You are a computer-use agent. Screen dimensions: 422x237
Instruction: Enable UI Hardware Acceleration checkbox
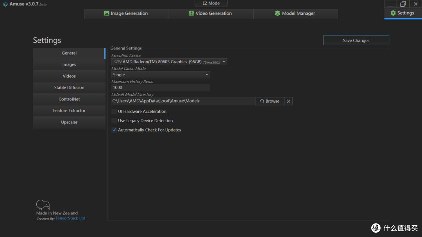[x=114, y=111]
